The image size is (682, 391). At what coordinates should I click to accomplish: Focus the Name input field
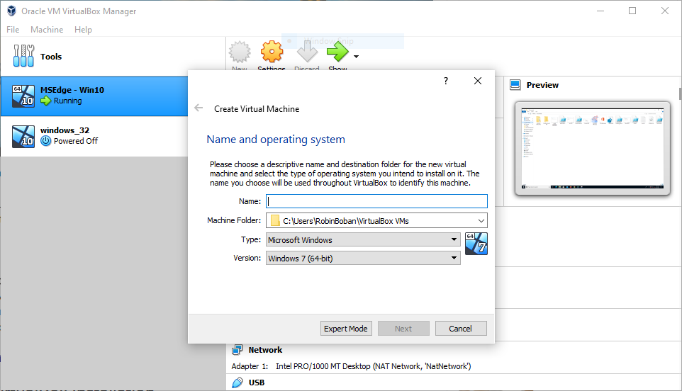tap(376, 201)
